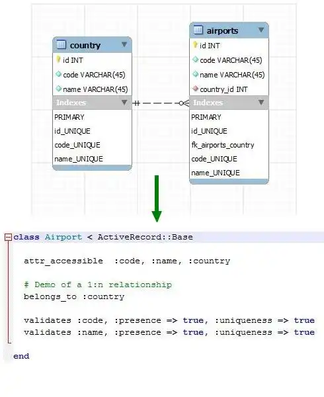This screenshot has width=324, height=397.
Task: Click the airports table icon
Action: click(198, 30)
